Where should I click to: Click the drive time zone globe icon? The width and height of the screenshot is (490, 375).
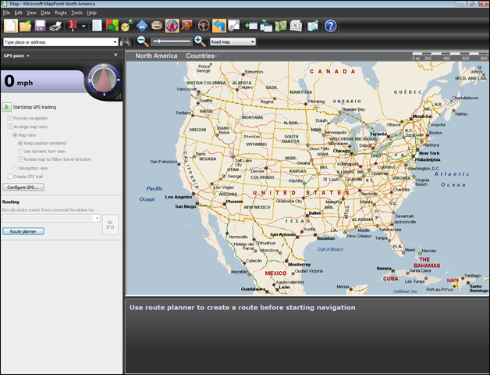(126, 26)
